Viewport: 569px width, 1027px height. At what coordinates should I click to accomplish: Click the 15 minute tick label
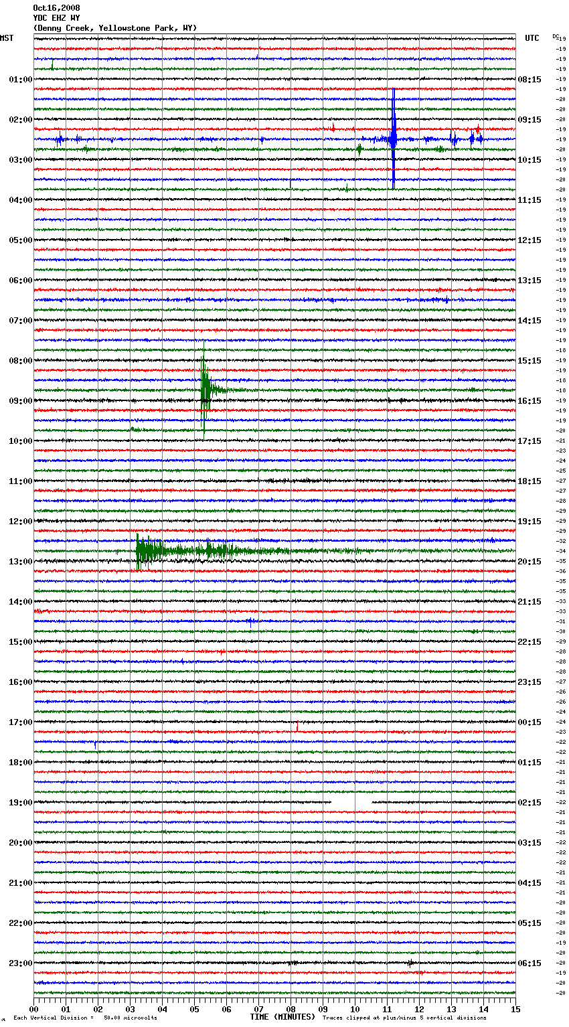(515, 1010)
